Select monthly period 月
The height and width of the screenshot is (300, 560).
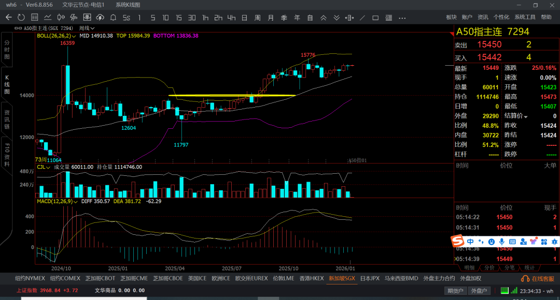pos(271,18)
